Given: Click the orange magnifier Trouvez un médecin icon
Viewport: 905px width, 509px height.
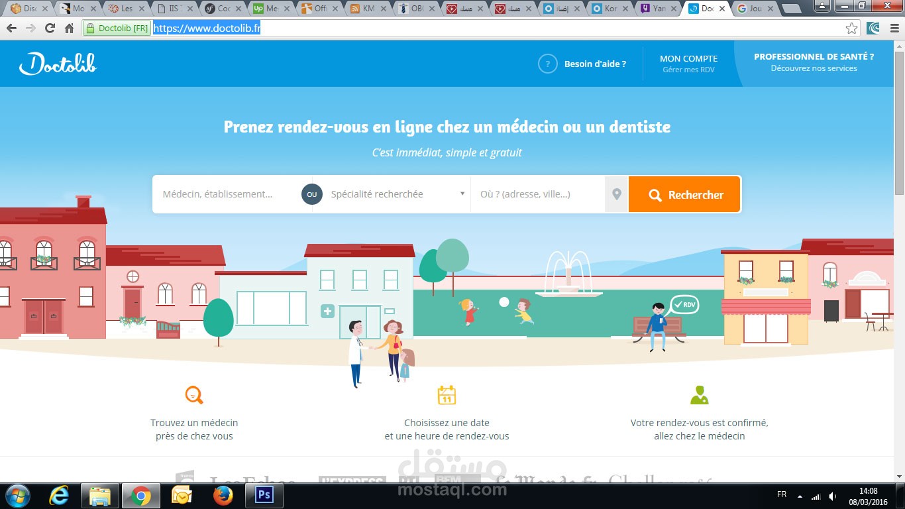Looking at the screenshot, I should coord(193,395).
